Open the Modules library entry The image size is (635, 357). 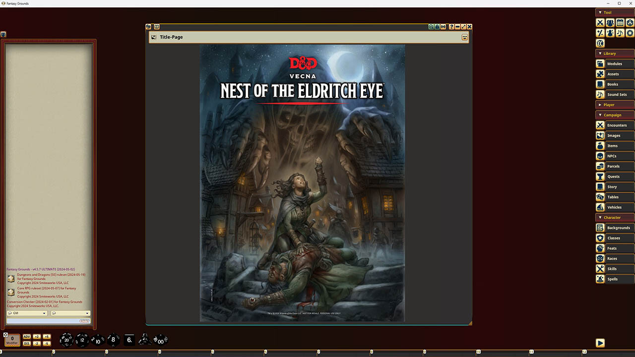pyautogui.click(x=615, y=64)
